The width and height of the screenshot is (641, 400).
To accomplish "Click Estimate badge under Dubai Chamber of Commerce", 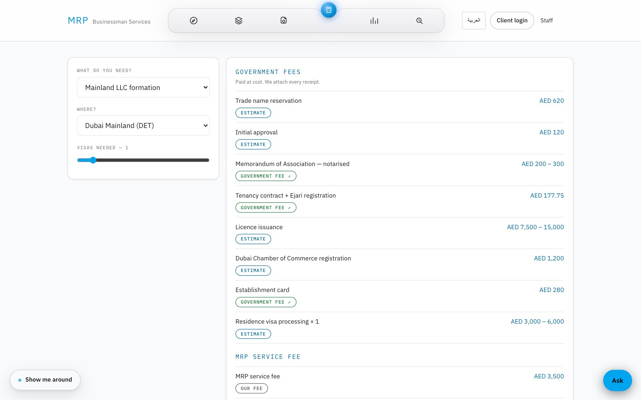I will click(x=253, y=270).
